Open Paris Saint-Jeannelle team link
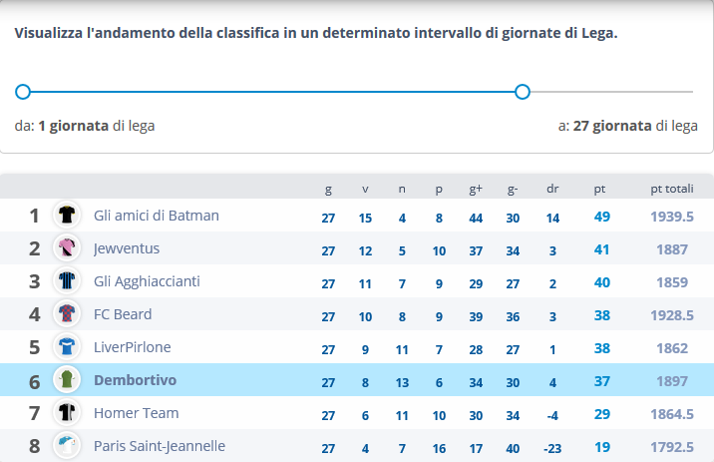The image size is (714, 462). 160,446
